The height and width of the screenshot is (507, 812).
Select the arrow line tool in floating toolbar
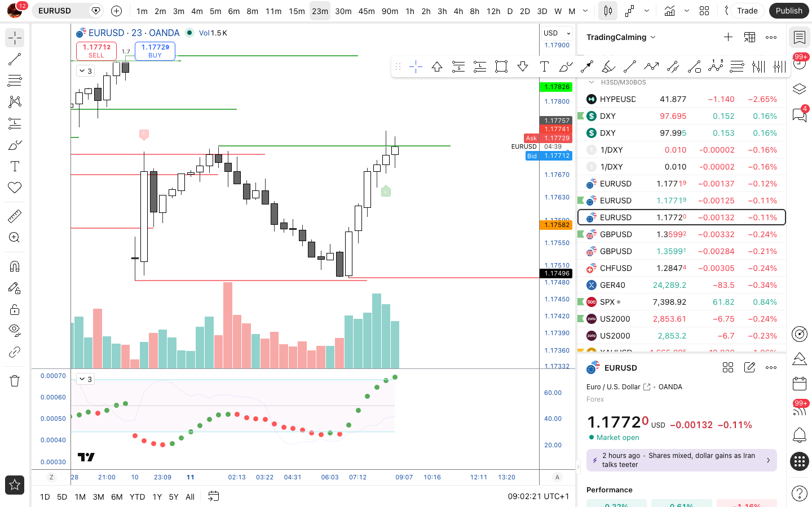pyautogui.click(x=587, y=66)
